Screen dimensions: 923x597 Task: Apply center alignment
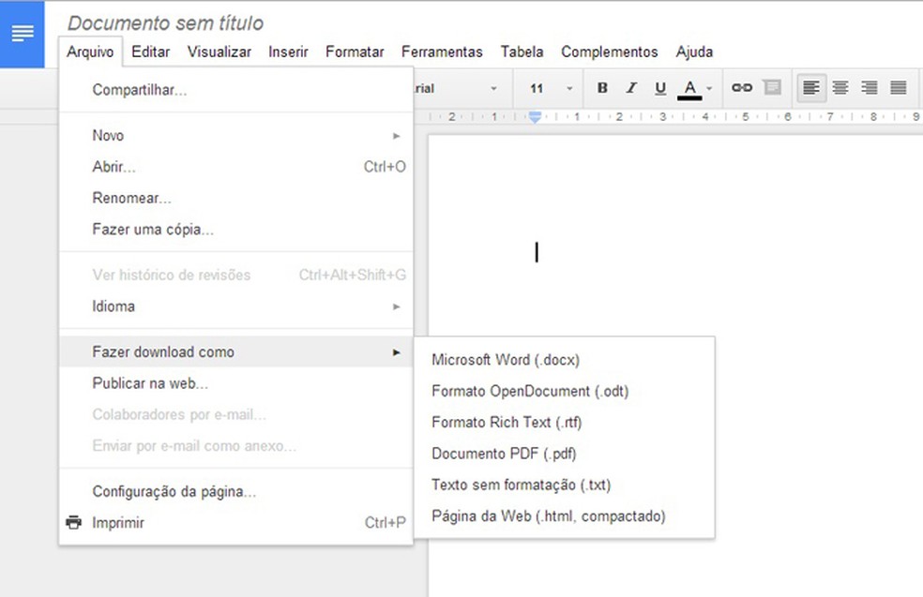click(x=840, y=87)
